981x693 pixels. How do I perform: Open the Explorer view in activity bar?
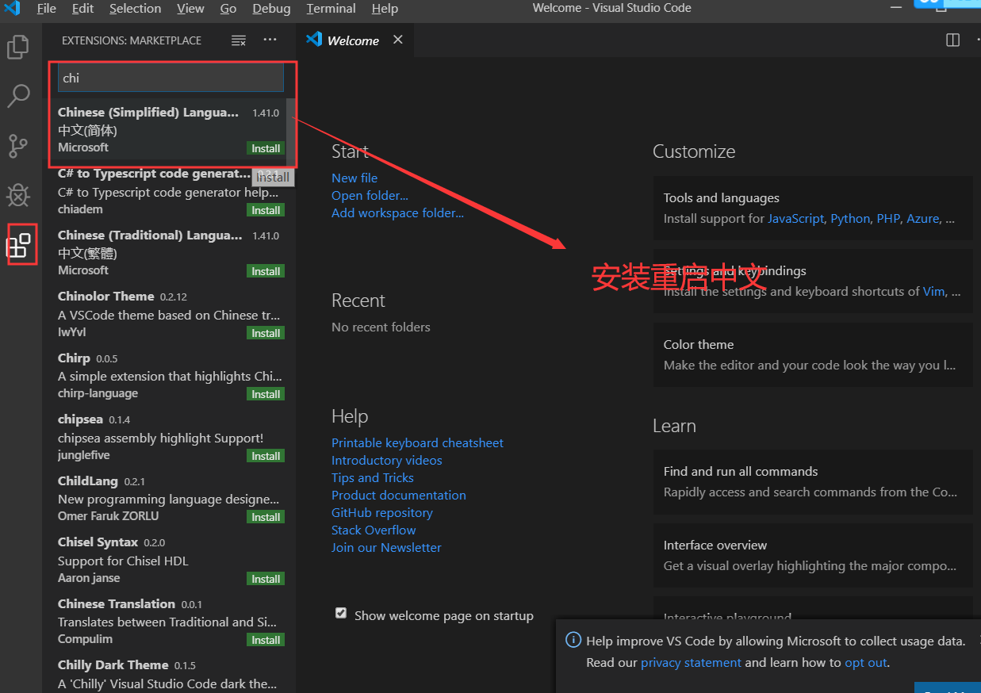[x=18, y=47]
